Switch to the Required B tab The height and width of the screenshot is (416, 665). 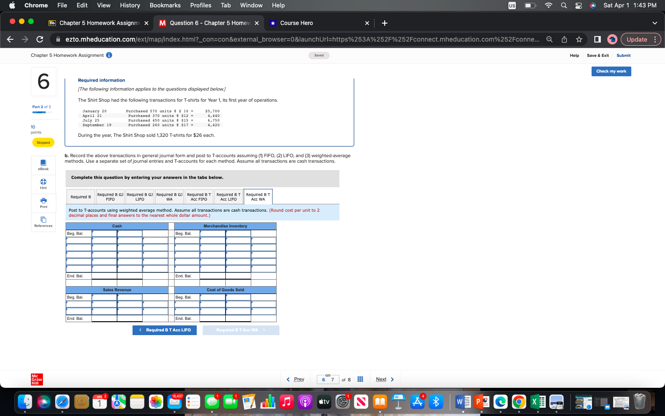coord(81,197)
